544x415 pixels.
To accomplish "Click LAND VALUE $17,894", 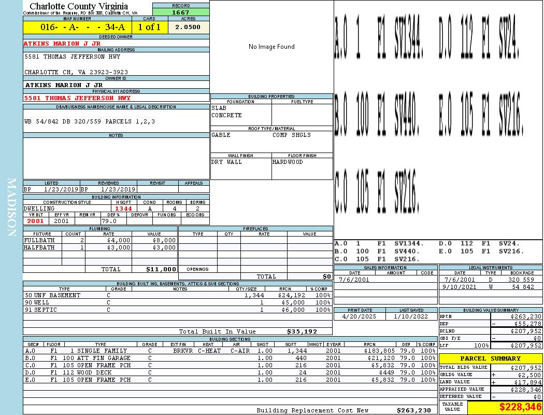I will 528,382.
